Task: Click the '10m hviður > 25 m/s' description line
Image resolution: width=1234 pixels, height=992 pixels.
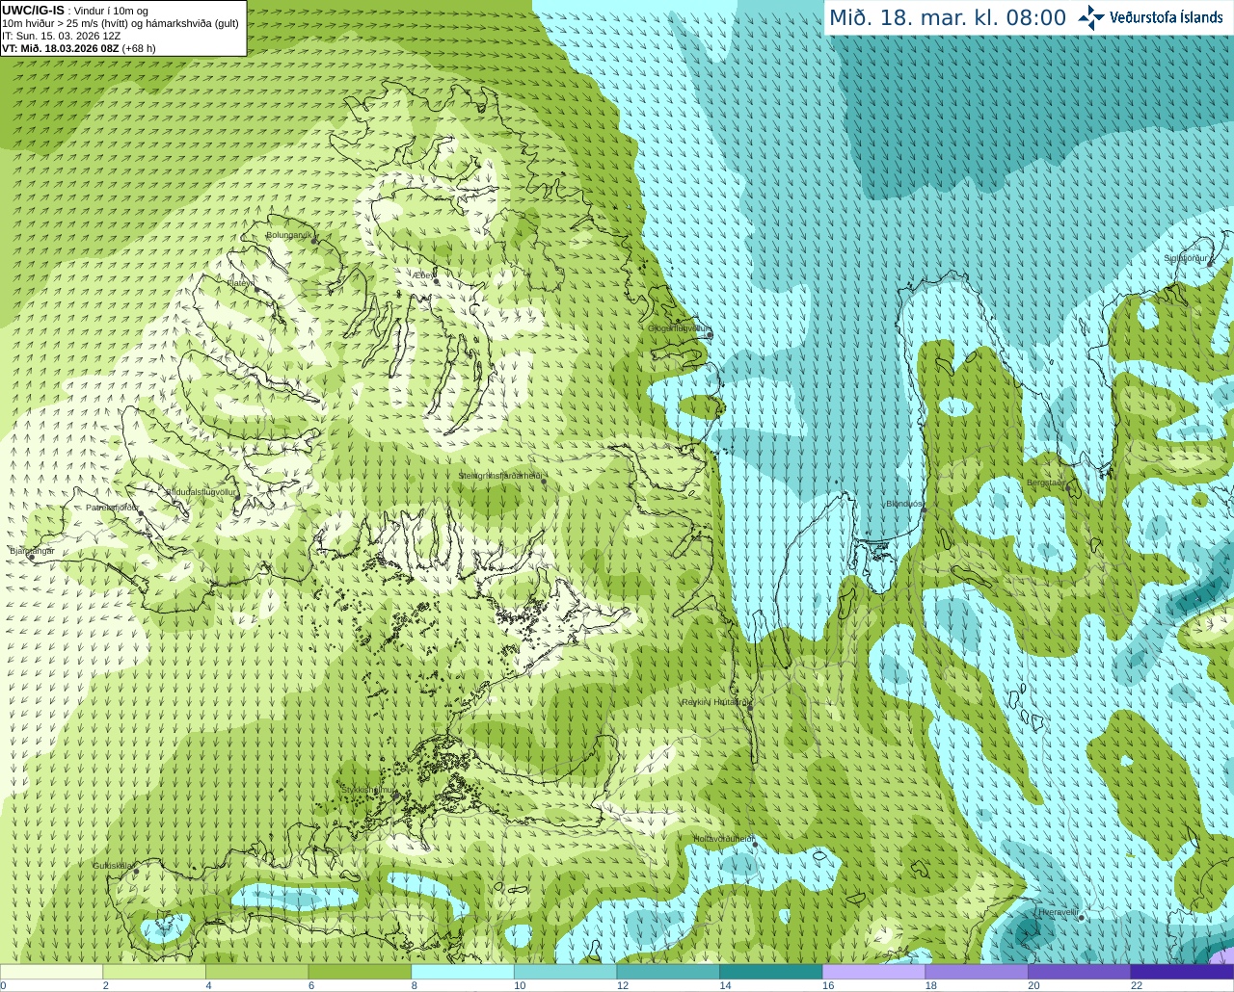Action: (x=121, y=23)
